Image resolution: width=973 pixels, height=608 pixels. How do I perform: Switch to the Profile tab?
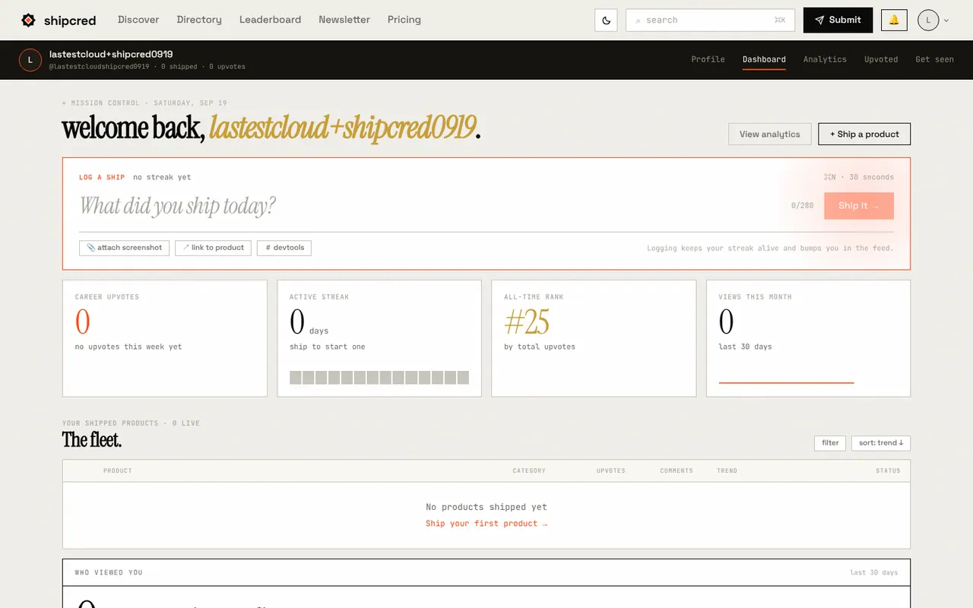708,59
